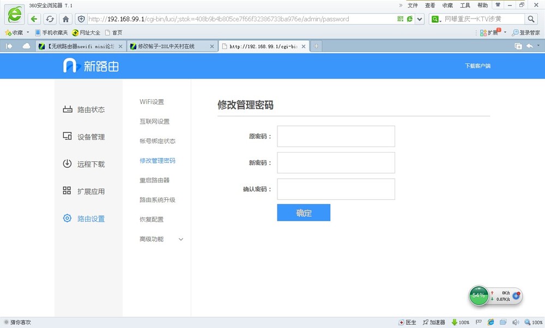Toggle the sidebar icon left of tabs
This screenshot has width=545, height=328.
click(x=9, y=46)
